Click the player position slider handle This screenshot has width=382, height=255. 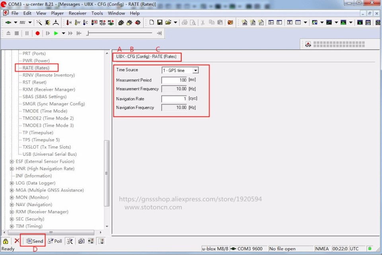tap(88, 33)
